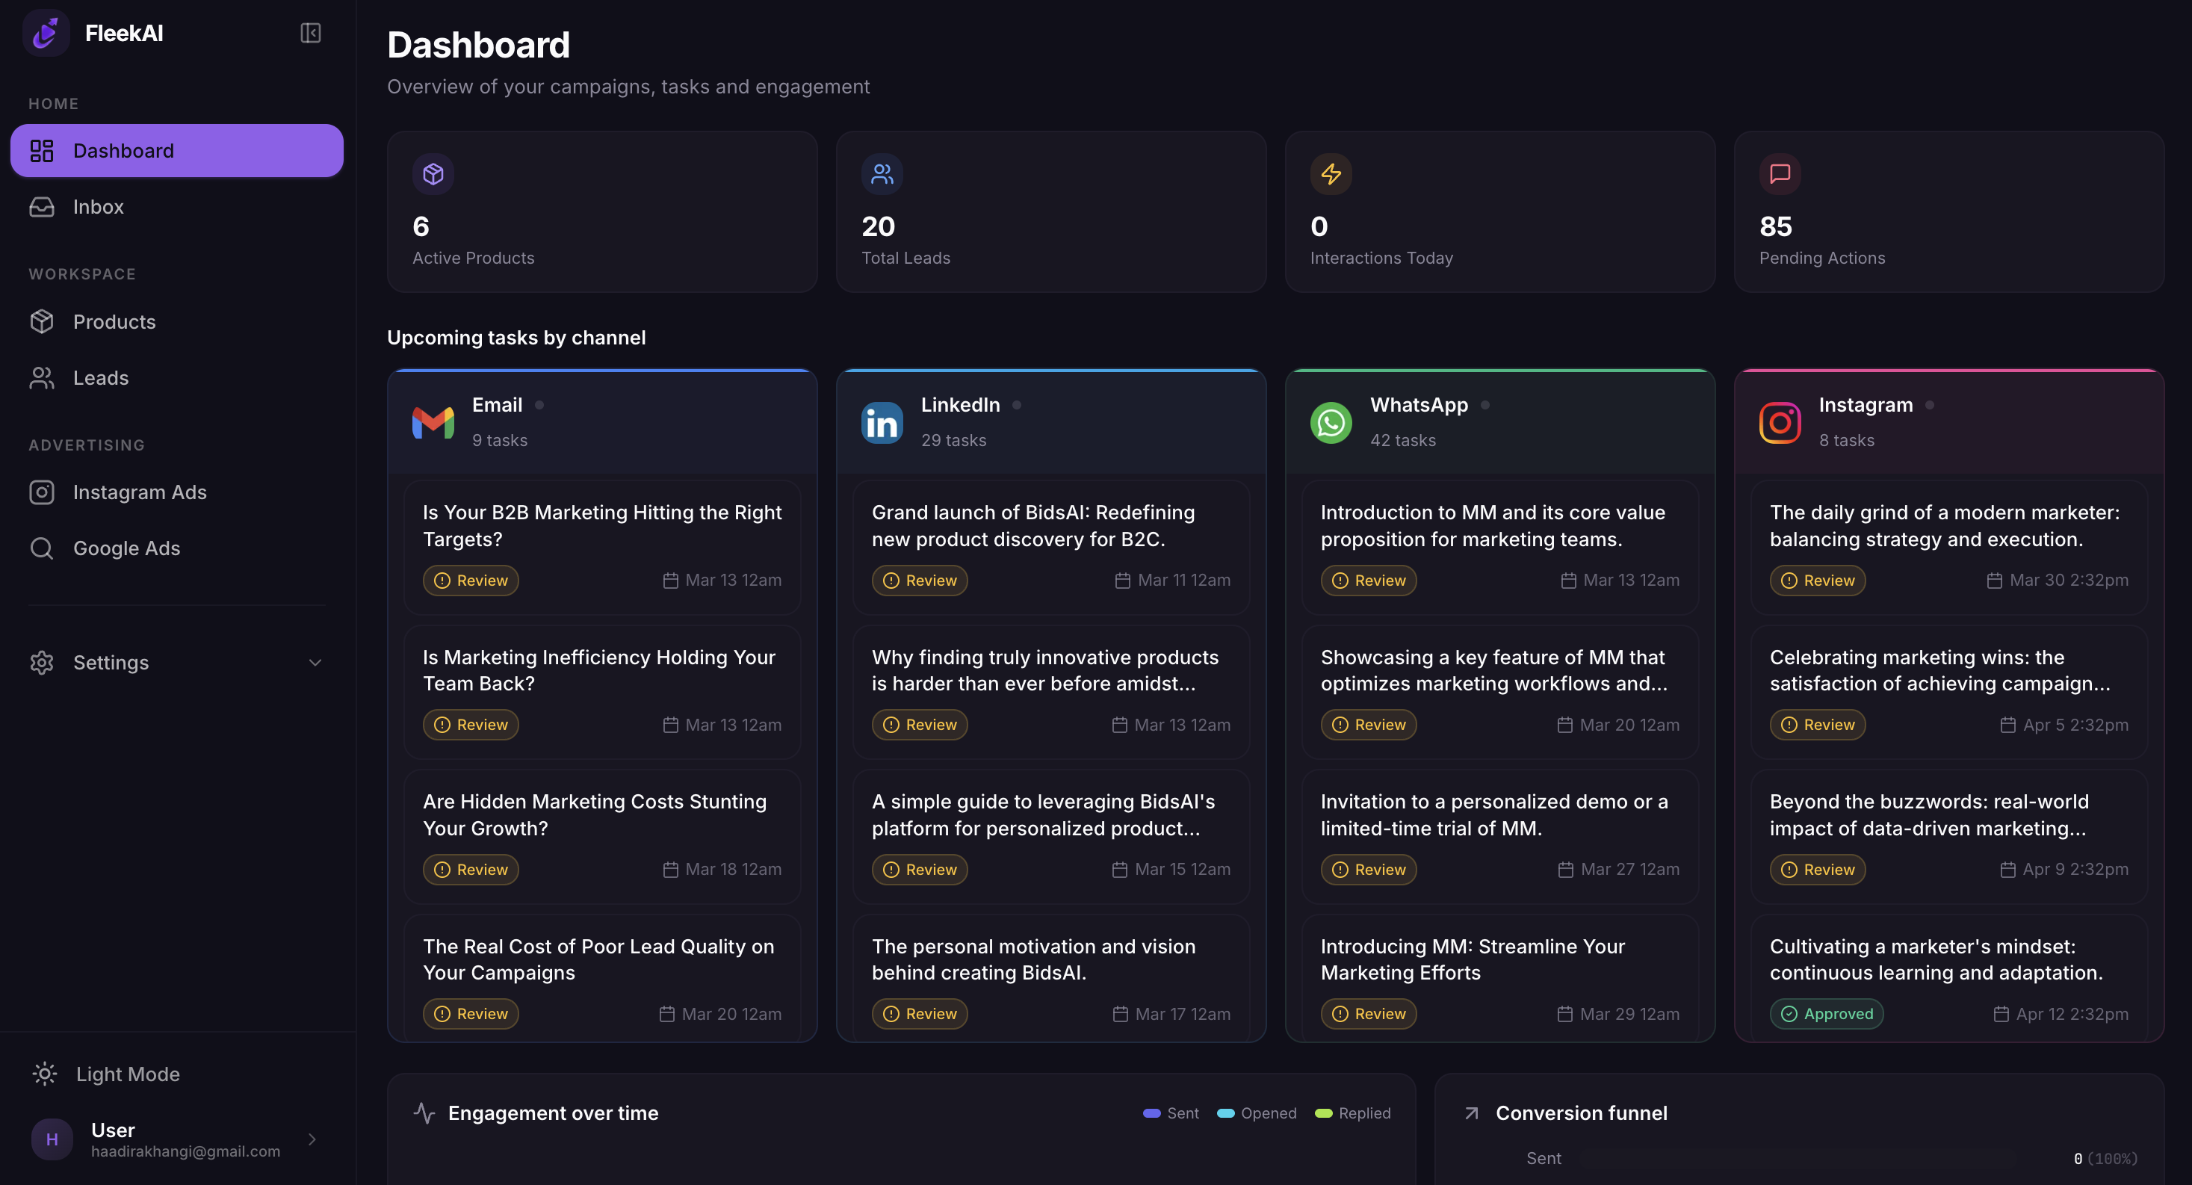Click the Interactions Today stat card
This screenshot has height=1185, width=2192.
pyautogui.click(x=1500, y=212)
